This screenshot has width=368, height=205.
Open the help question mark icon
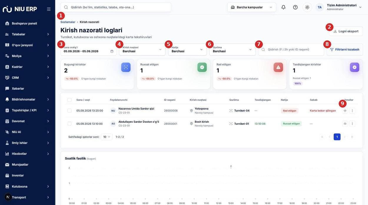[x=295, y=7]
